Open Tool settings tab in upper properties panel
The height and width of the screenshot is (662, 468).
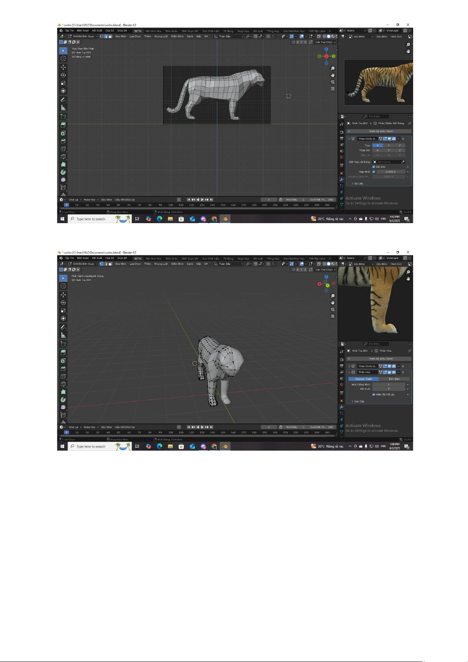tap(342, 124)
